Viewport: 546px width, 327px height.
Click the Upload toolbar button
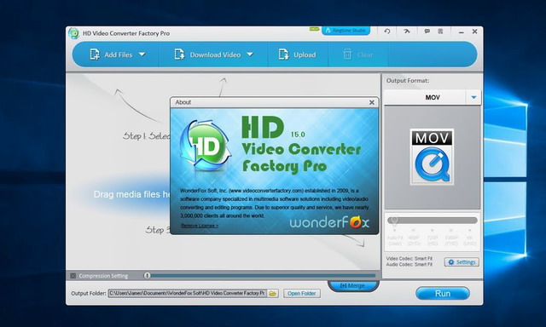298,54
